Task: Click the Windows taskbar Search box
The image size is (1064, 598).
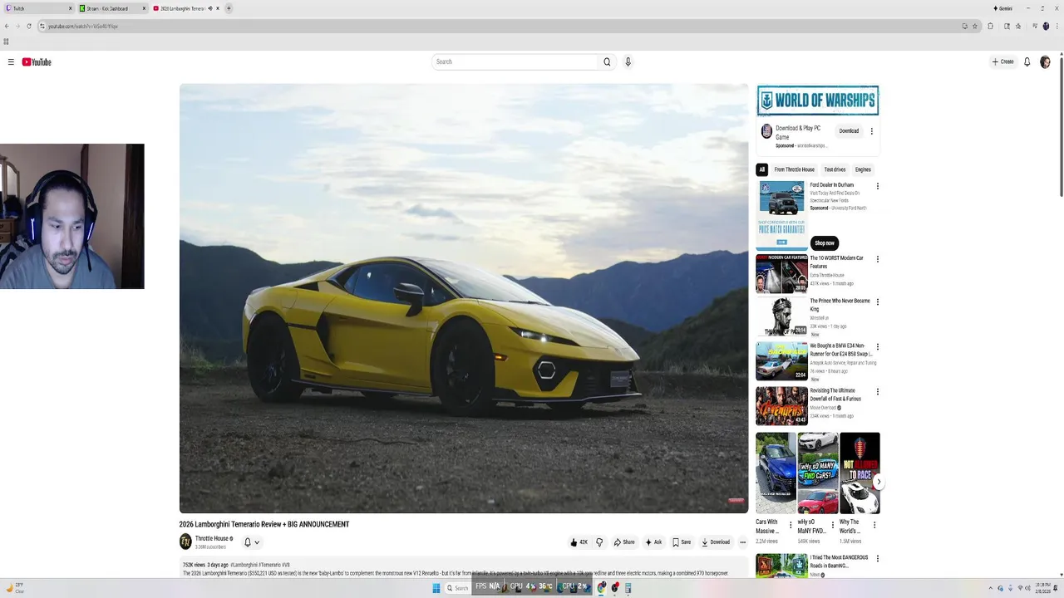Action: (459, 587)
